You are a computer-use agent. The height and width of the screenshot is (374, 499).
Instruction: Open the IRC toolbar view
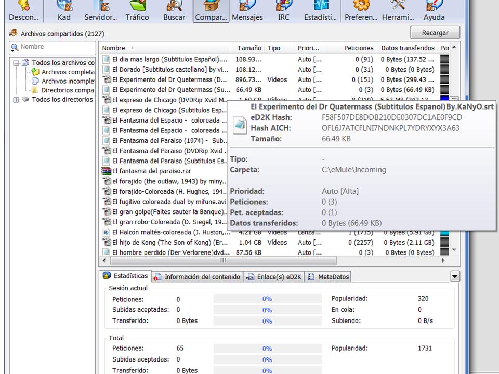click(284, 11)
